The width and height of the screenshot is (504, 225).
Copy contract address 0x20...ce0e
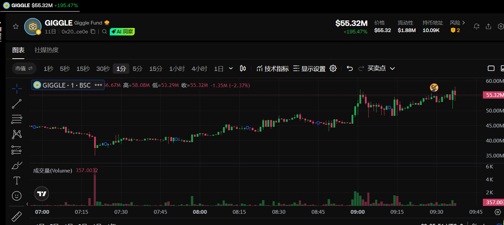tap(93, 31)
